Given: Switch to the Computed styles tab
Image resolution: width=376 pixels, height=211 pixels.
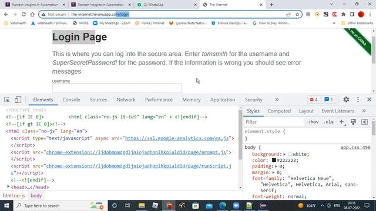Looking at the screenshot, I should [x=279, y=111].
